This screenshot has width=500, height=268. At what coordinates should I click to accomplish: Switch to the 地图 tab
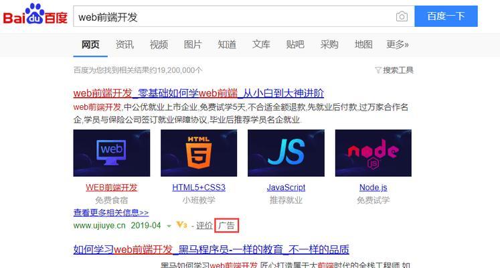click(363, 44)
